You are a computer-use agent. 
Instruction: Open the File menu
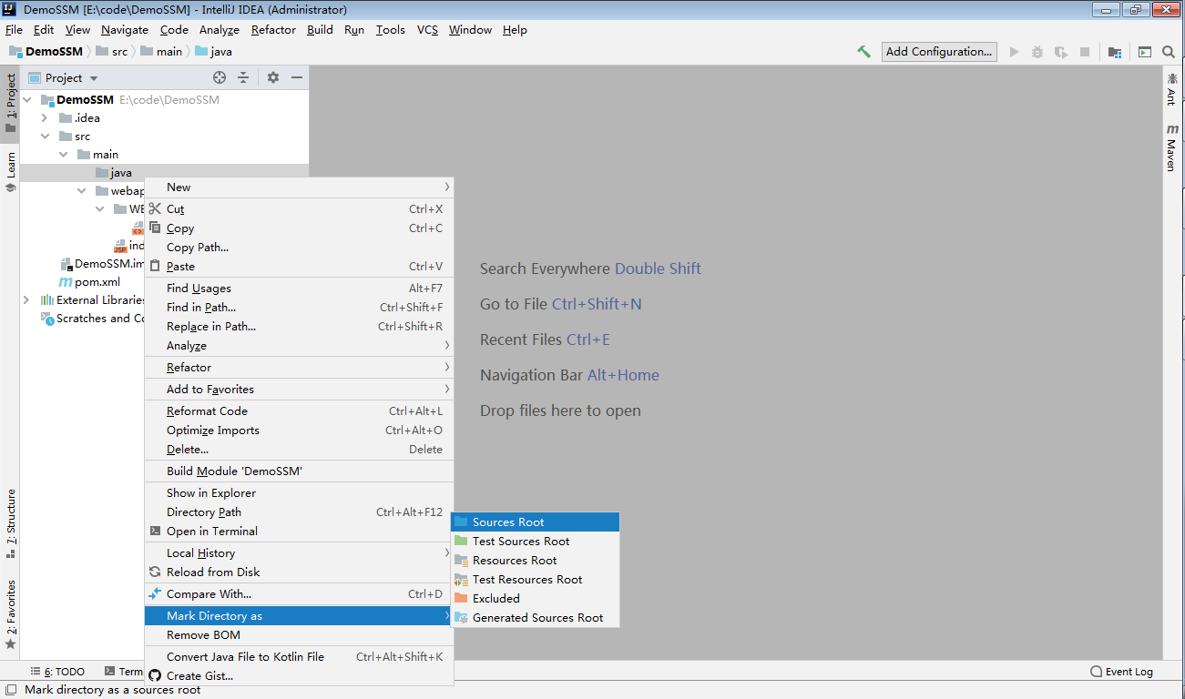(14, 30)
